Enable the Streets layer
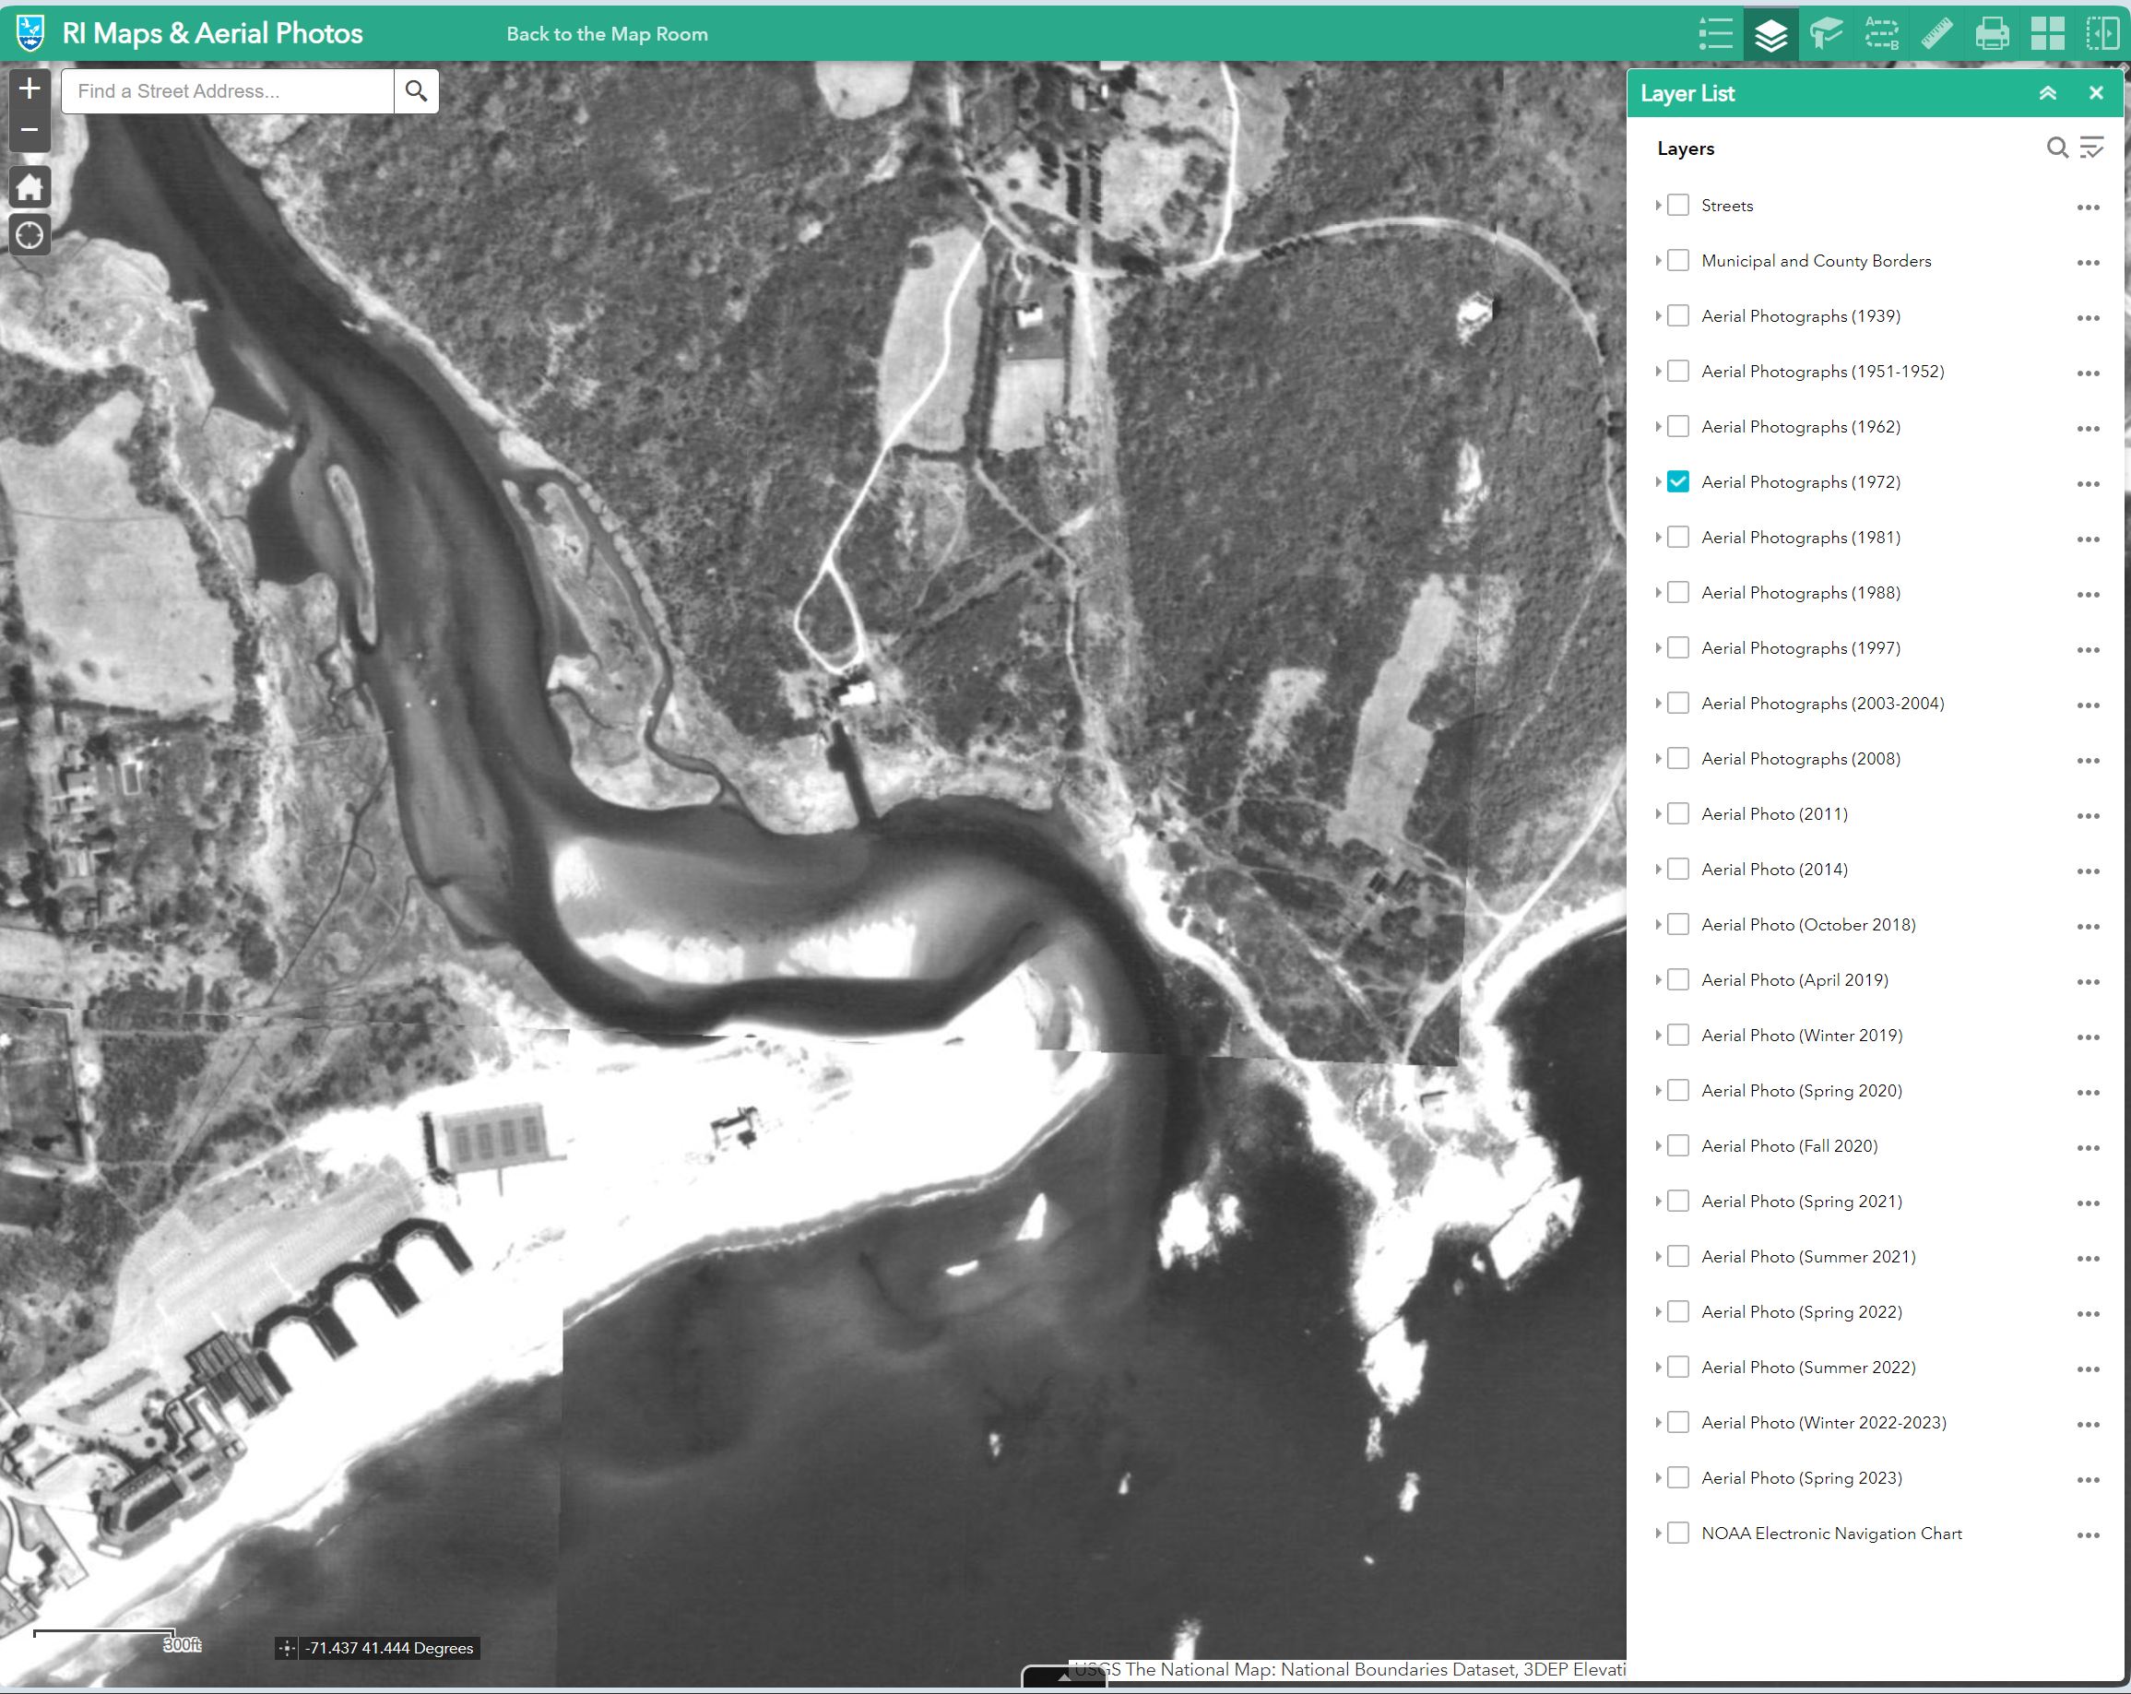The height and width of the screenshot is (1694, 2131). (1676, 205)
